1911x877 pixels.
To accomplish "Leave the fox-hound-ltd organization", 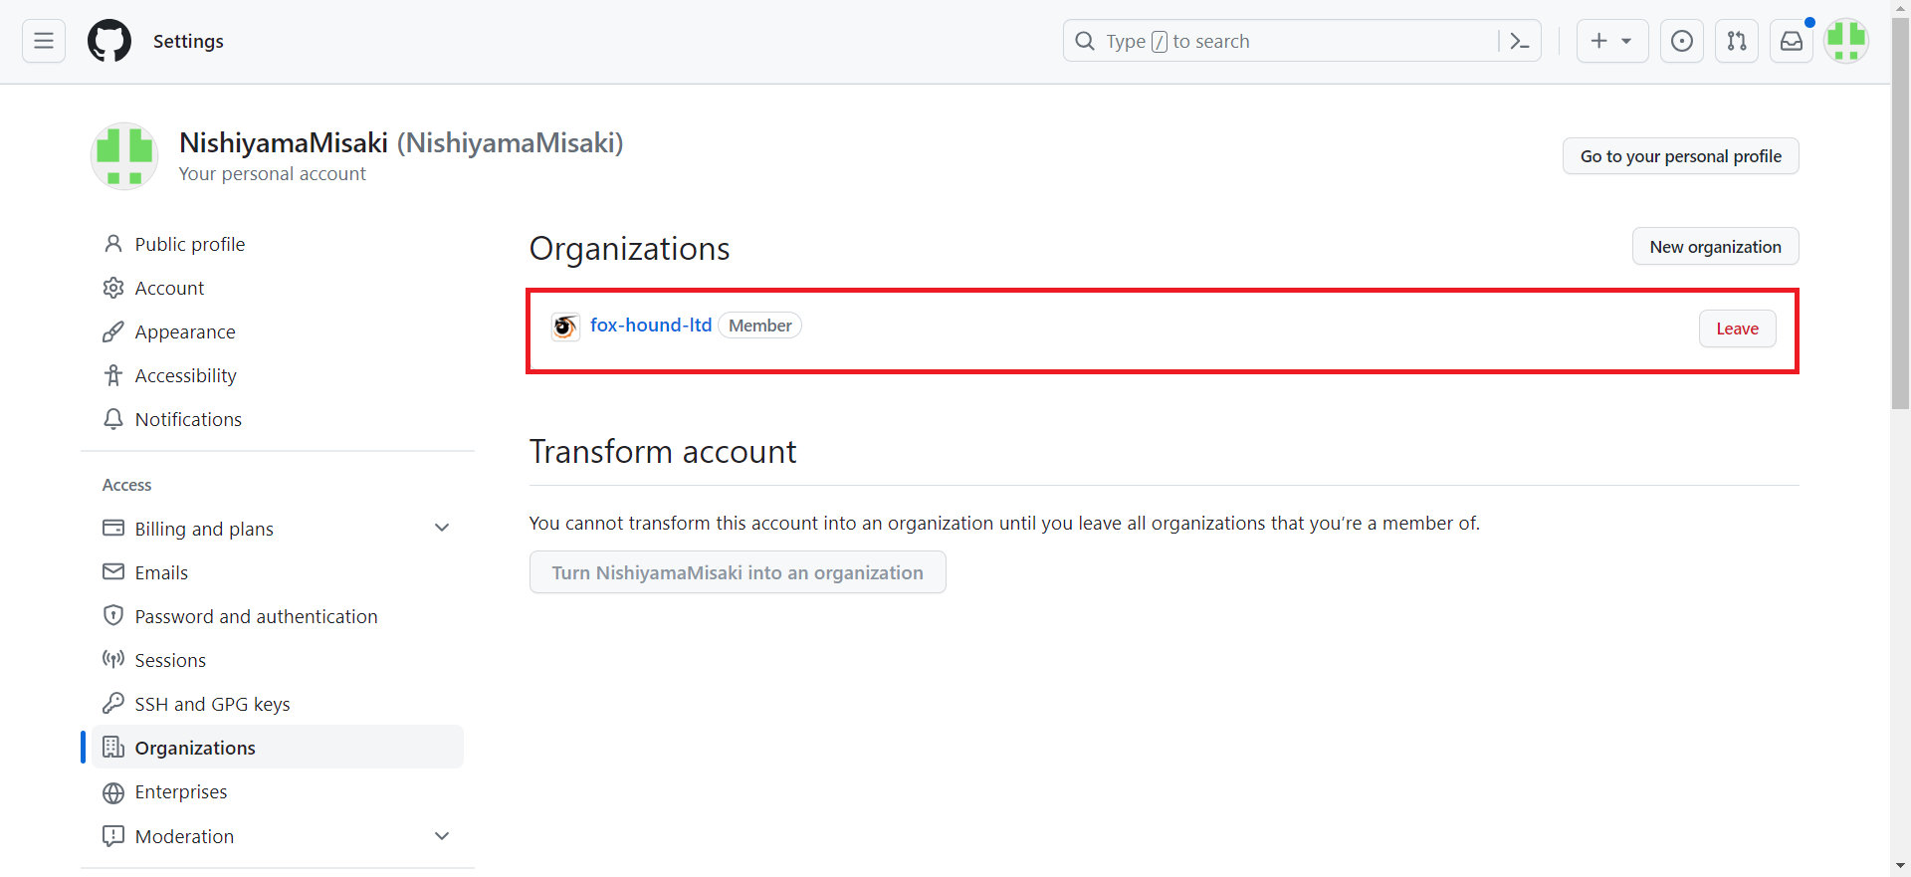I will pos(1737,329).
